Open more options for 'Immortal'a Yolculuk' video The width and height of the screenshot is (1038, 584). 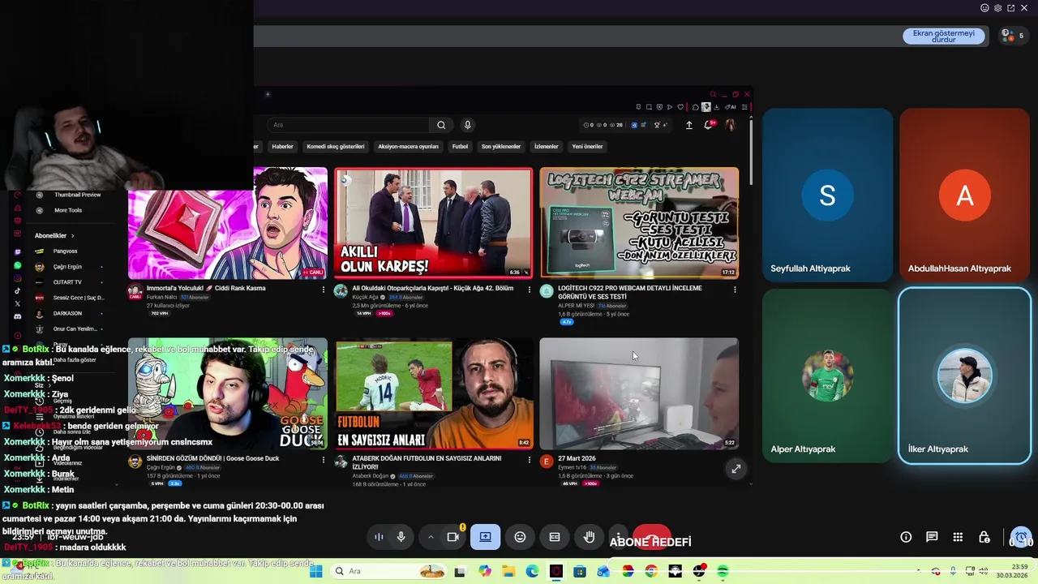click(x=324, y=290)
